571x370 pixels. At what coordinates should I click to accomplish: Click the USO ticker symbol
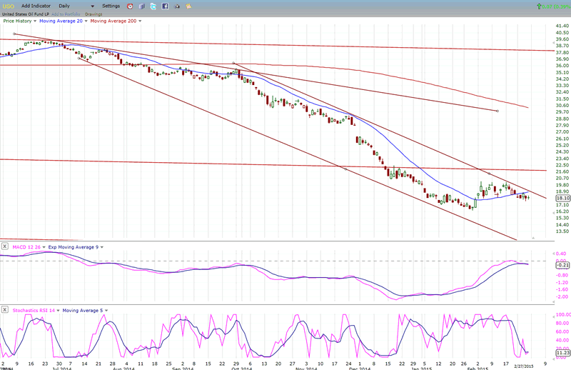[8, 6]
